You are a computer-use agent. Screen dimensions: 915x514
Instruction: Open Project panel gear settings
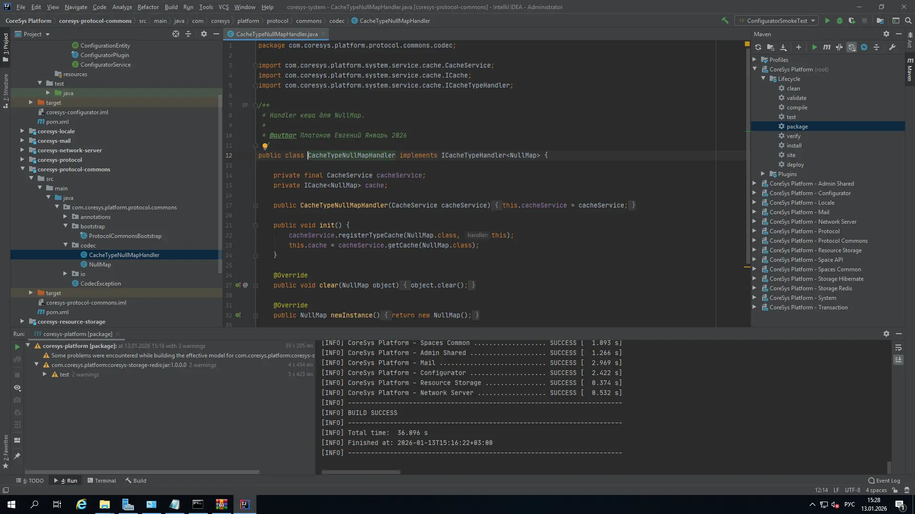coord(204,34)
